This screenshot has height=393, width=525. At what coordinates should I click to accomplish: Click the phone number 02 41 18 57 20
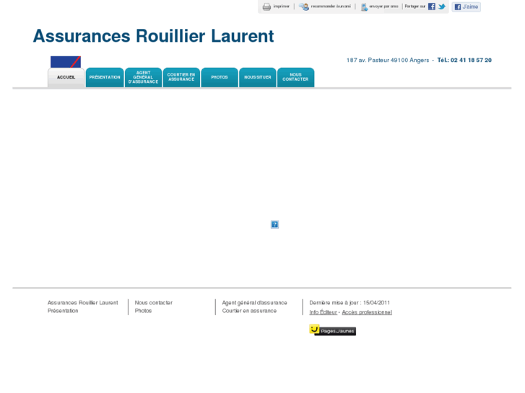(471, 60)
